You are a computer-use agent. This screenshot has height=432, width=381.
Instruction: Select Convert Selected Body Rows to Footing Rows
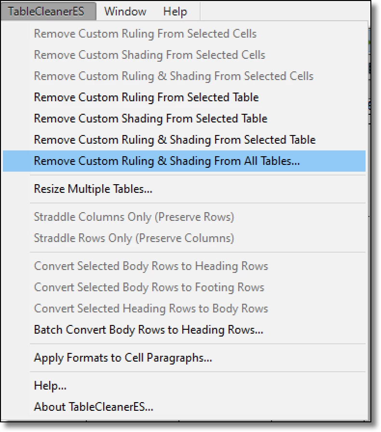[184, 288]
